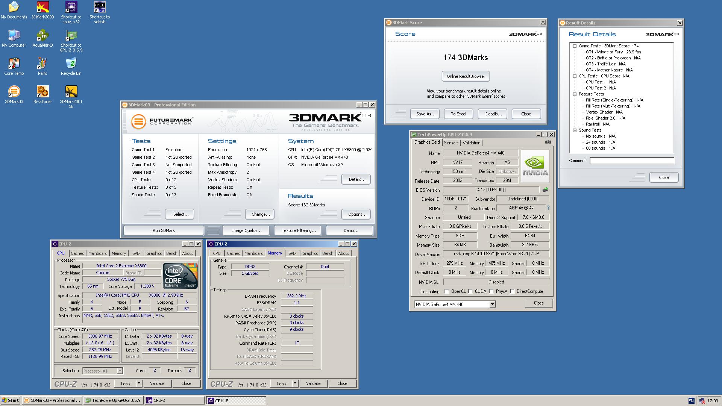
Task: Launch the AquaMark3 desktop icon
Action: (x=42, y=38)
